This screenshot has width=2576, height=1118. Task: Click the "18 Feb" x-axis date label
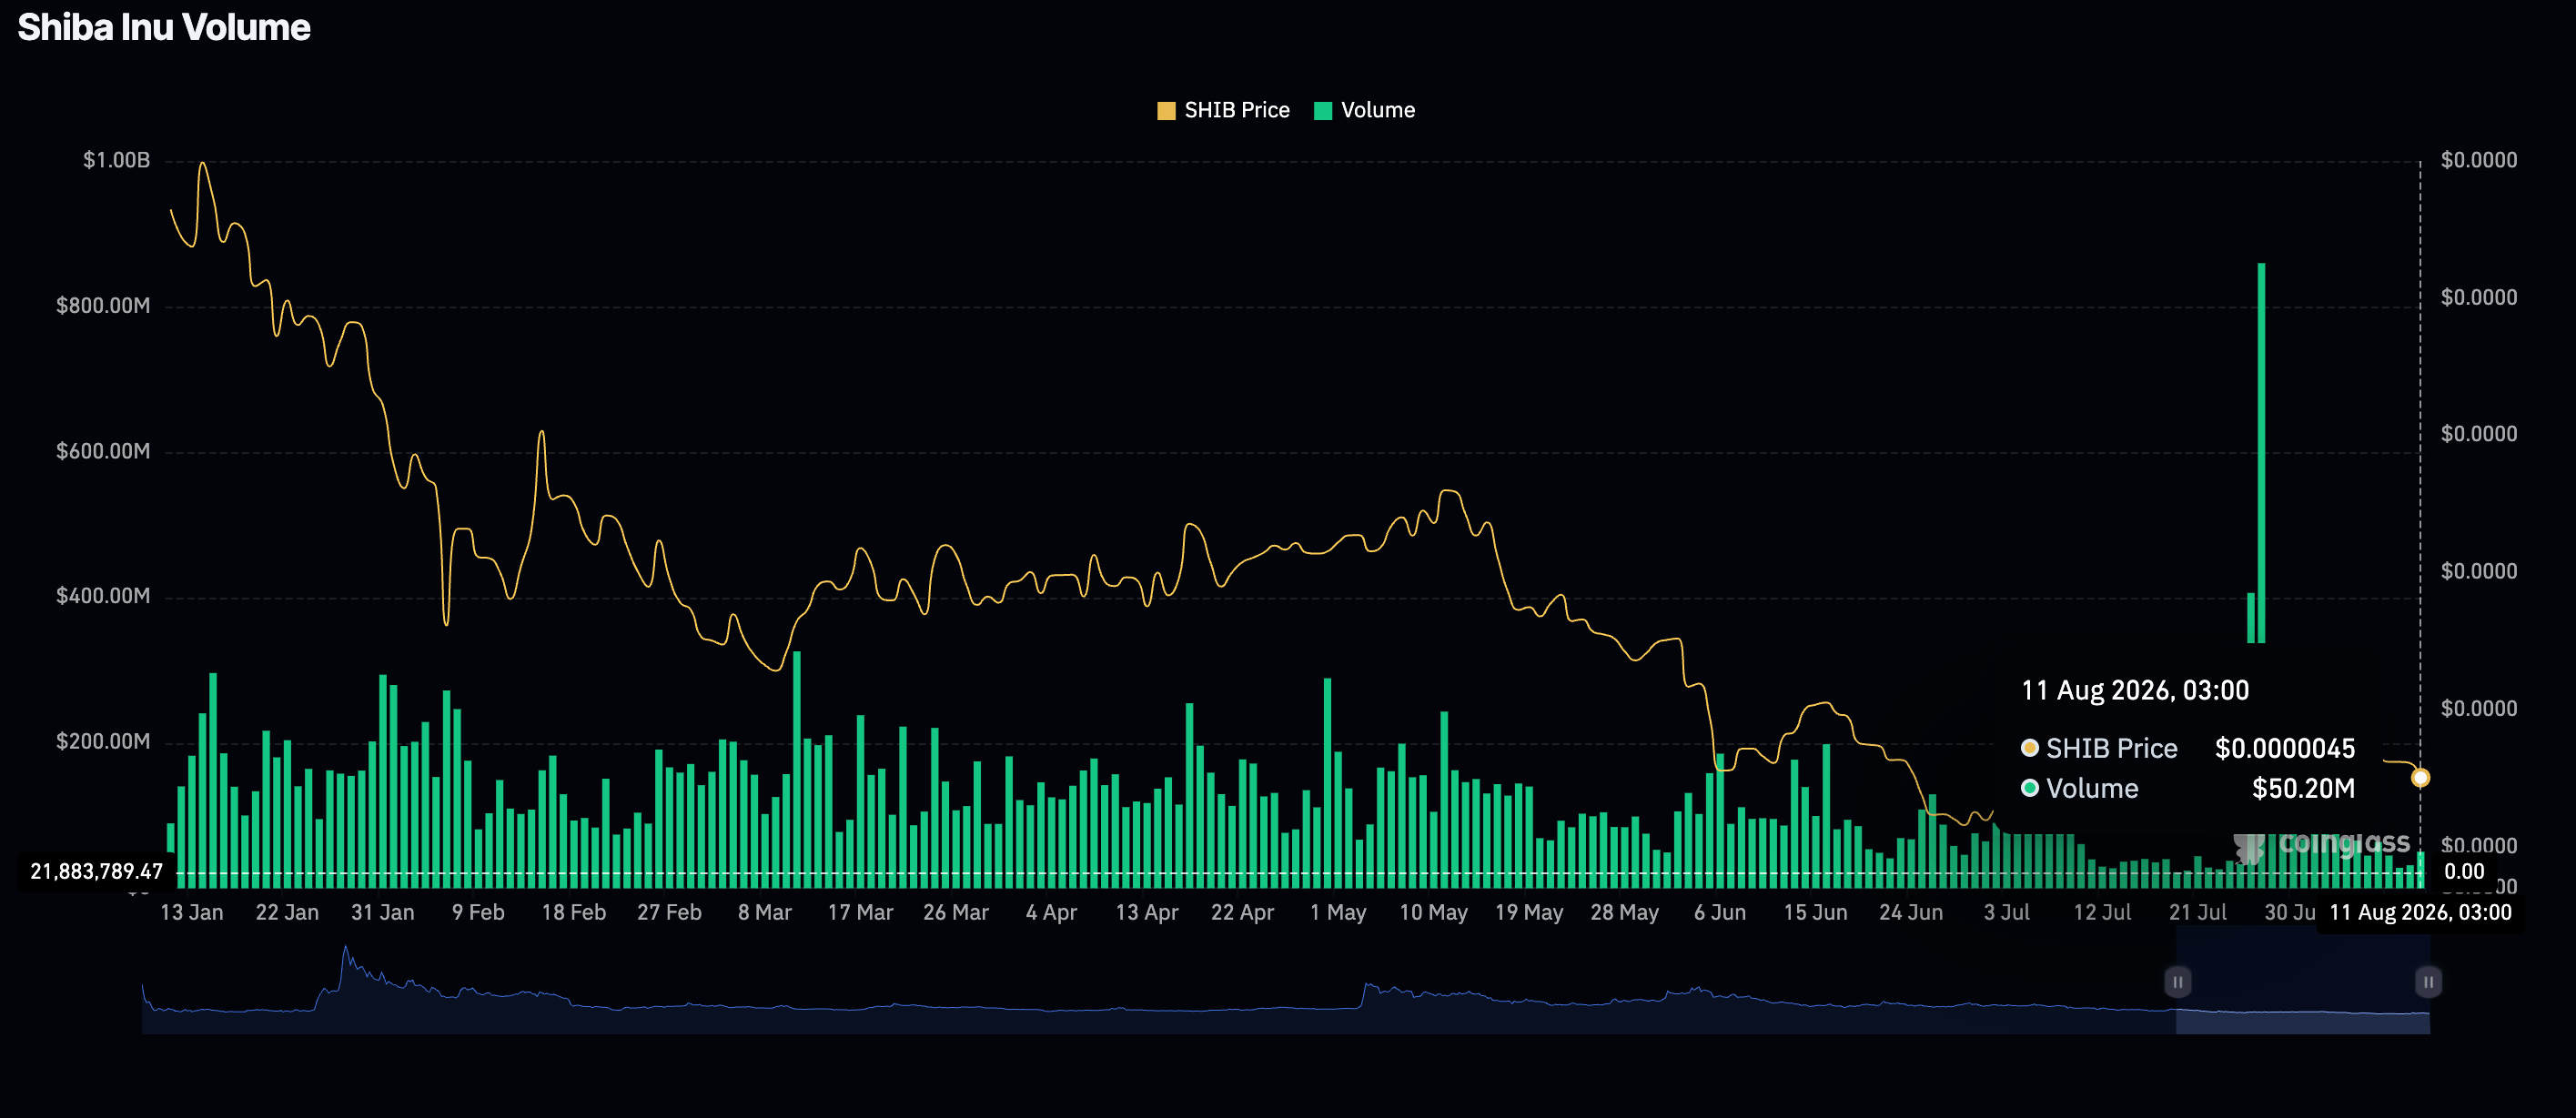(574, 912)
